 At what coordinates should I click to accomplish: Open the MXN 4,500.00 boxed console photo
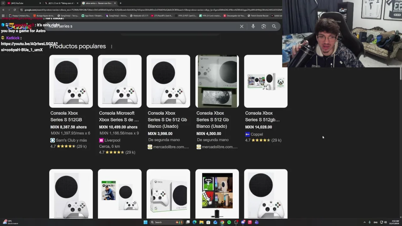[x=217, y=81]
